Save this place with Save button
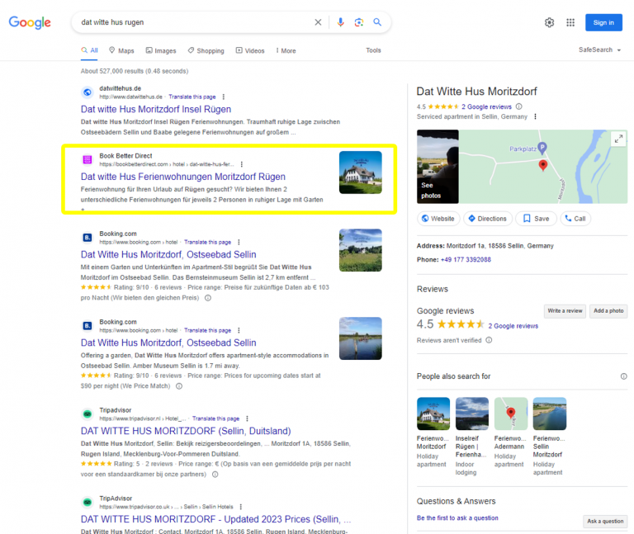The width and height of the screenshot is (634, 534). pyautogui.click(x=536, y=219)
